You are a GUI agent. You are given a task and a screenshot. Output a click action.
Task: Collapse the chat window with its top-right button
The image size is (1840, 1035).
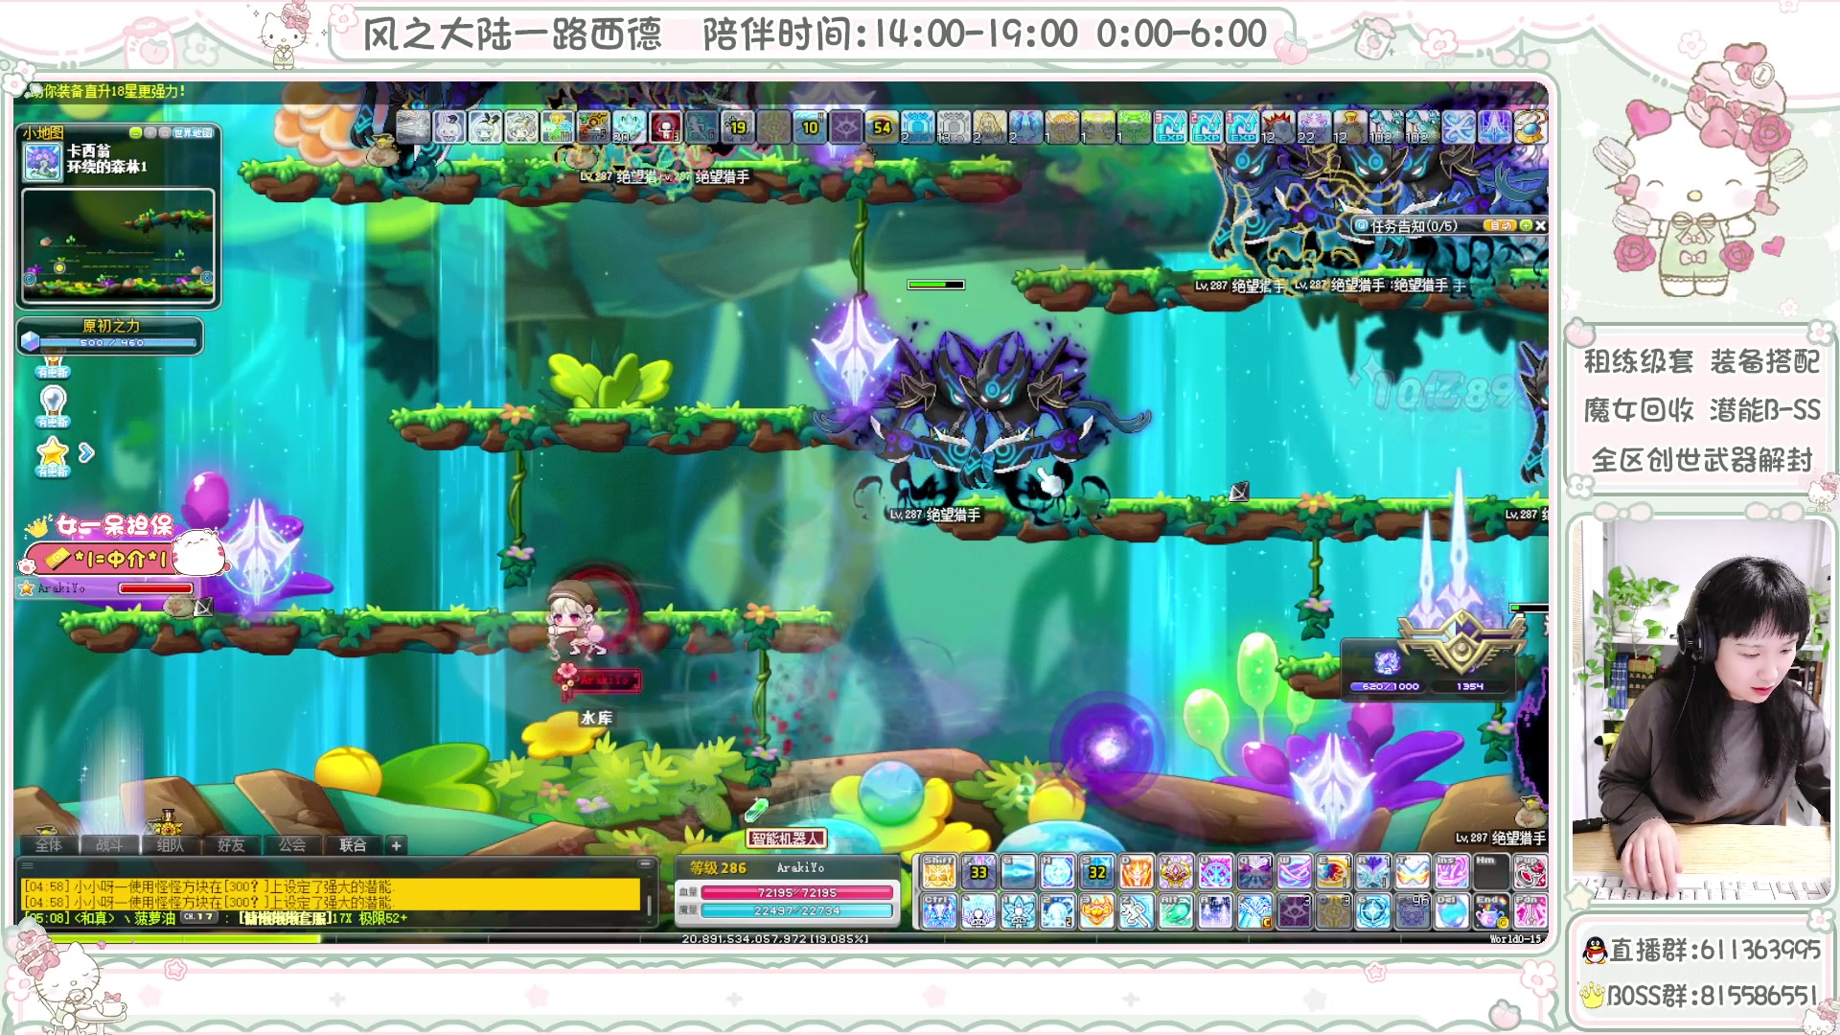pos(646,863)
